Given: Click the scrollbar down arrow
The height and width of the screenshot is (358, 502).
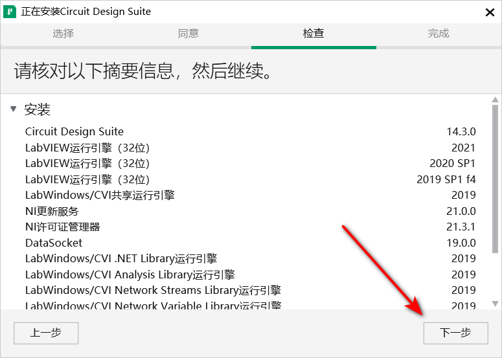Looking at the screenshot, I should 495,304.
